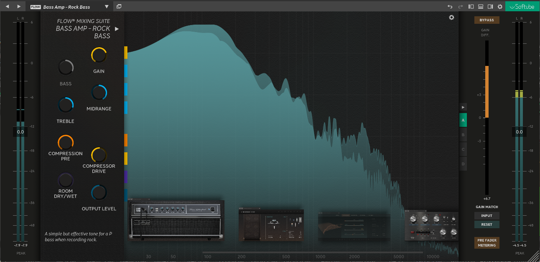Expand the A/B snapshot arrow

[x=463, y=107]
